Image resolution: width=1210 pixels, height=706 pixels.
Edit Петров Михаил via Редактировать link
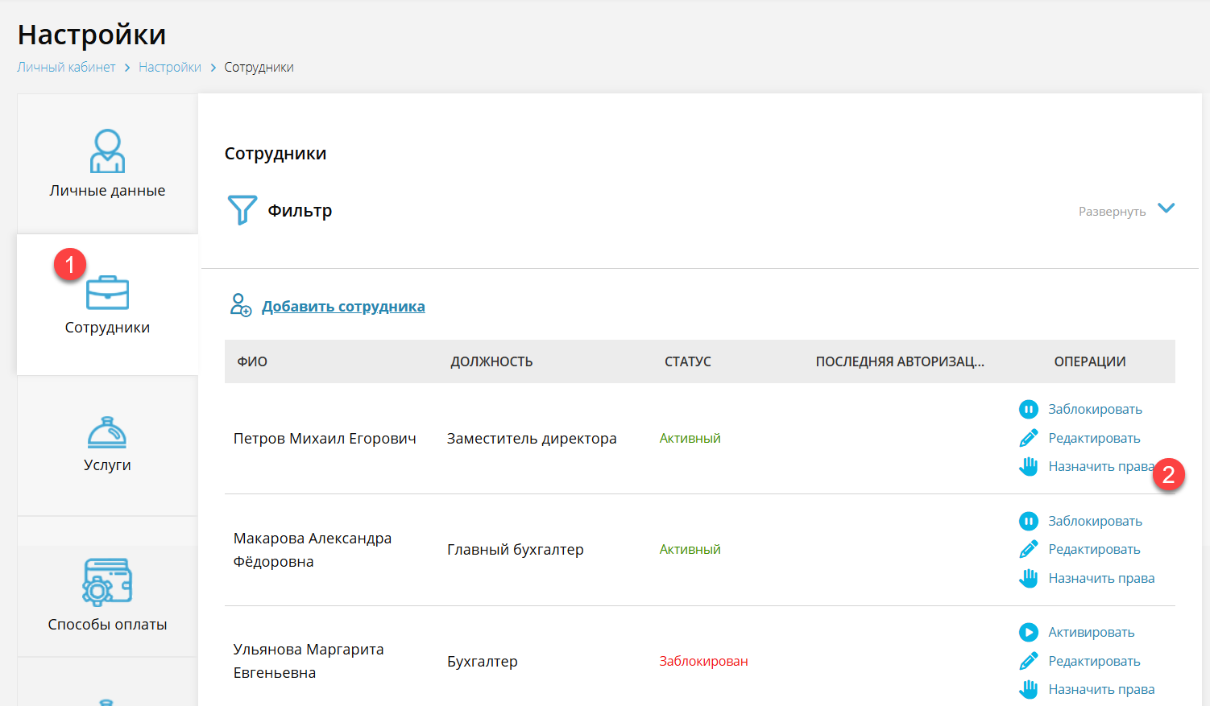coord(1094,438)
